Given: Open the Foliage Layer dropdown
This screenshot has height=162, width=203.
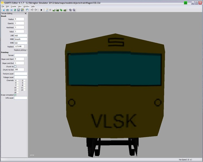Looking at the screenshot, I should 21,77.
